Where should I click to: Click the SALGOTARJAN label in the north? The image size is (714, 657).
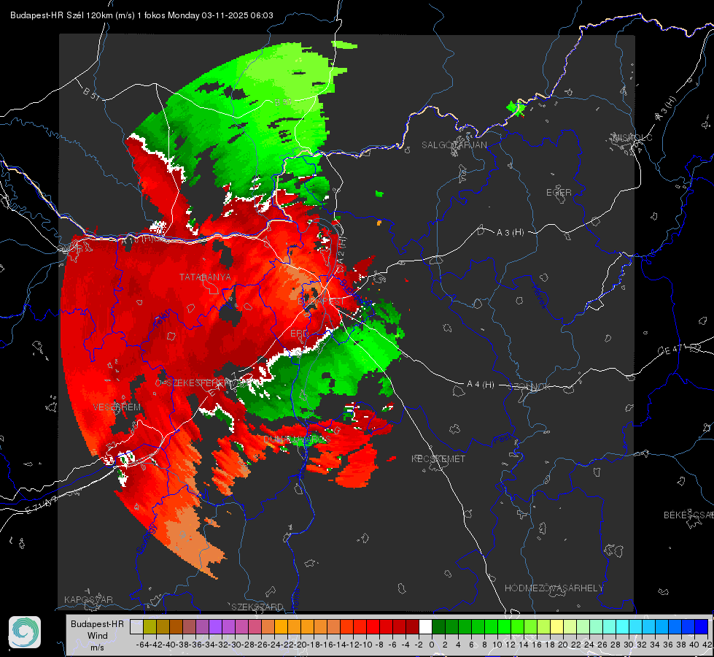[454, 145]
